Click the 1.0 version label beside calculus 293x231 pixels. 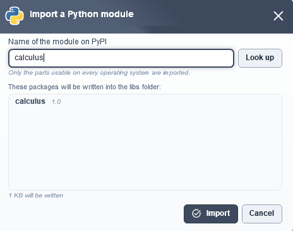(x=56, y=102)
